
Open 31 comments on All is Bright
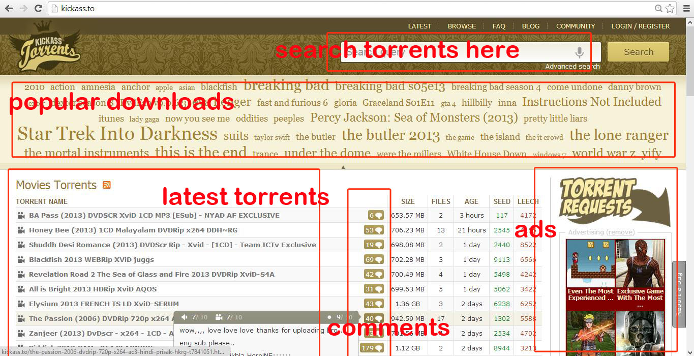[374, 289]
